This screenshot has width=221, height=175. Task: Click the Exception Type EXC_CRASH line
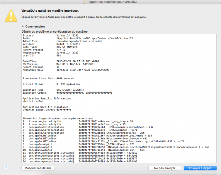[56, 90]
